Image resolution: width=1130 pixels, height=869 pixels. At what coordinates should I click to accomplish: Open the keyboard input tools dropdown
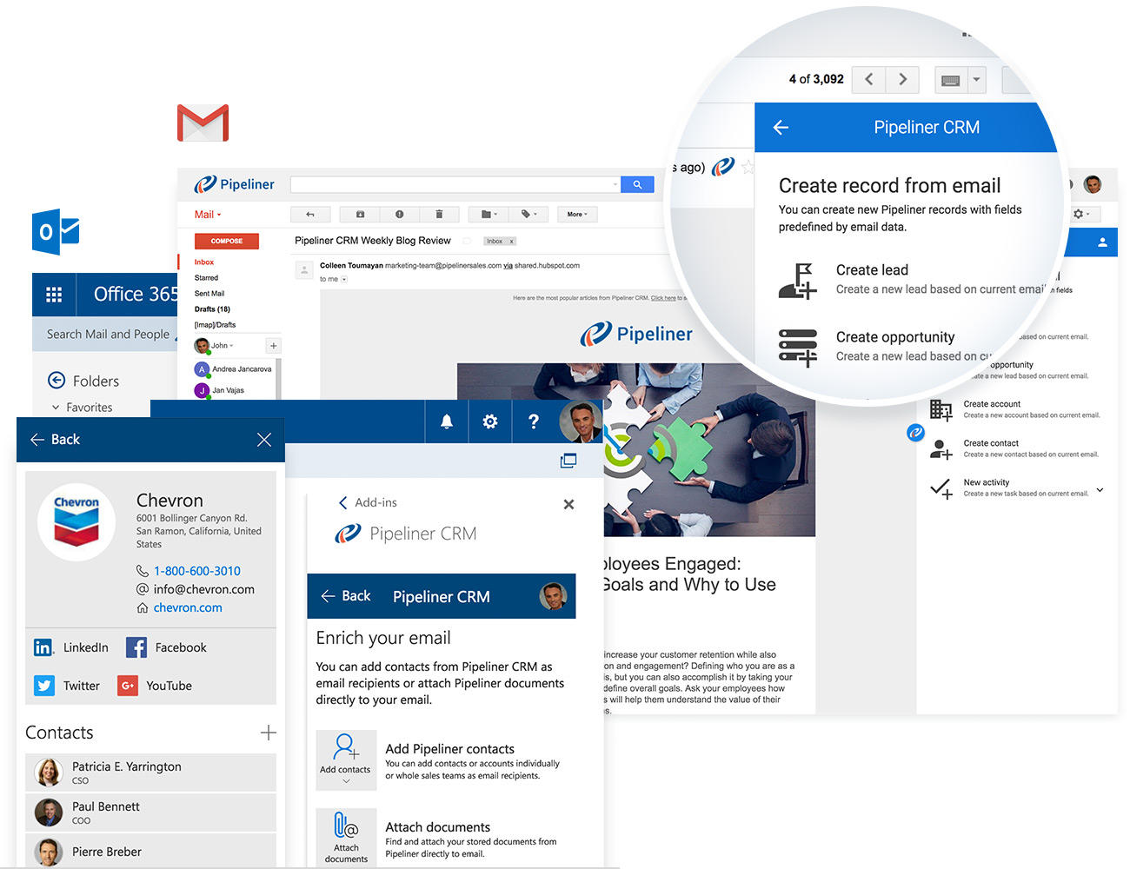[x=977, y=79]
